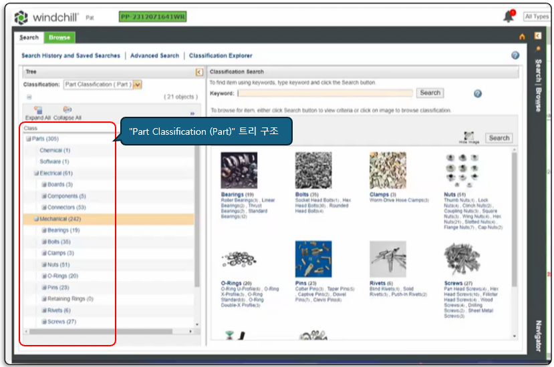Open the Screws category image
This screenshot has height=367, width=554.
(462, 260)
